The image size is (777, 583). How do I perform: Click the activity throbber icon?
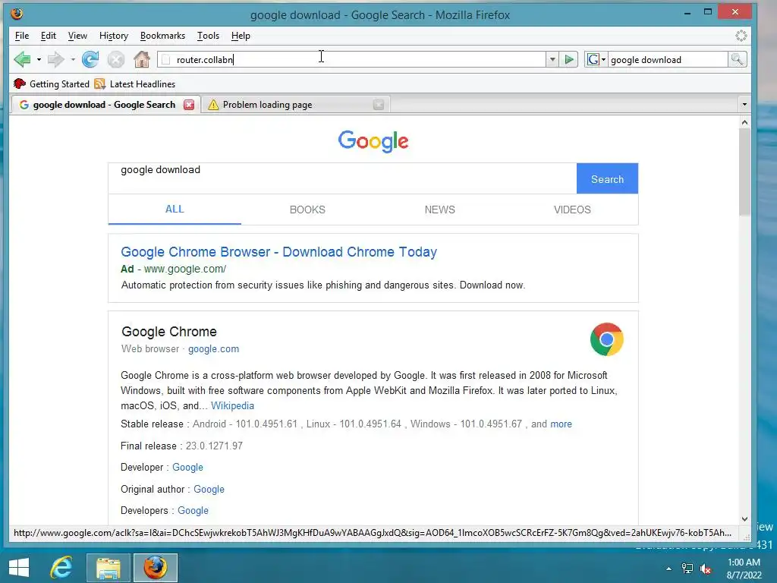(x=741, y=36)
